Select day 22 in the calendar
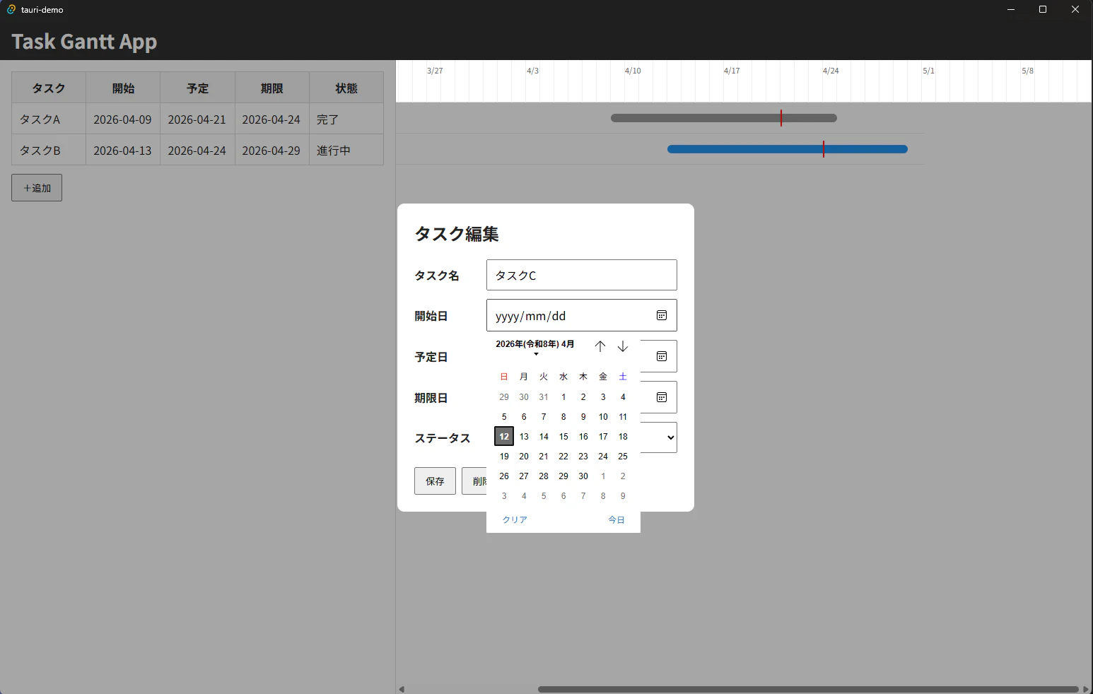1093x694 pixels. [563, 457]
